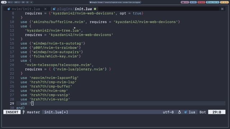
Task: Place cursor on 'akinsho/bufferline.nvim' string
Action: tap(58, 22)
